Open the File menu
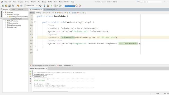 6,2
